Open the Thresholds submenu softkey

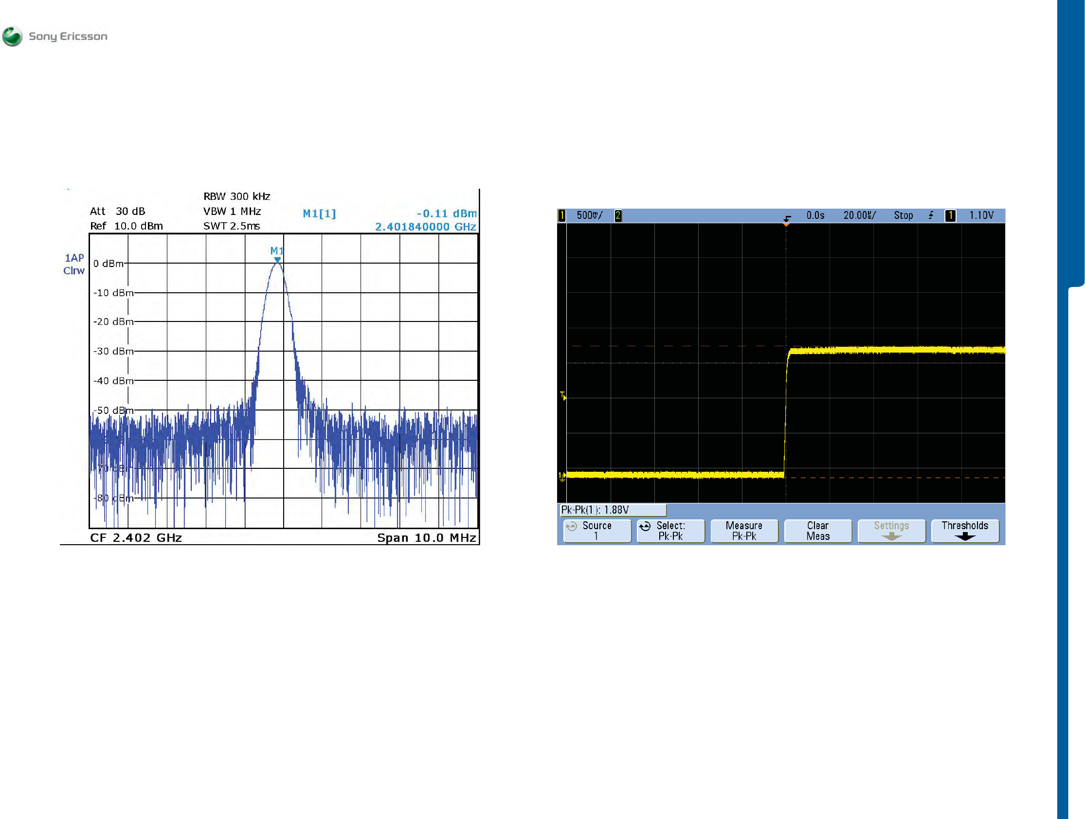965,531
